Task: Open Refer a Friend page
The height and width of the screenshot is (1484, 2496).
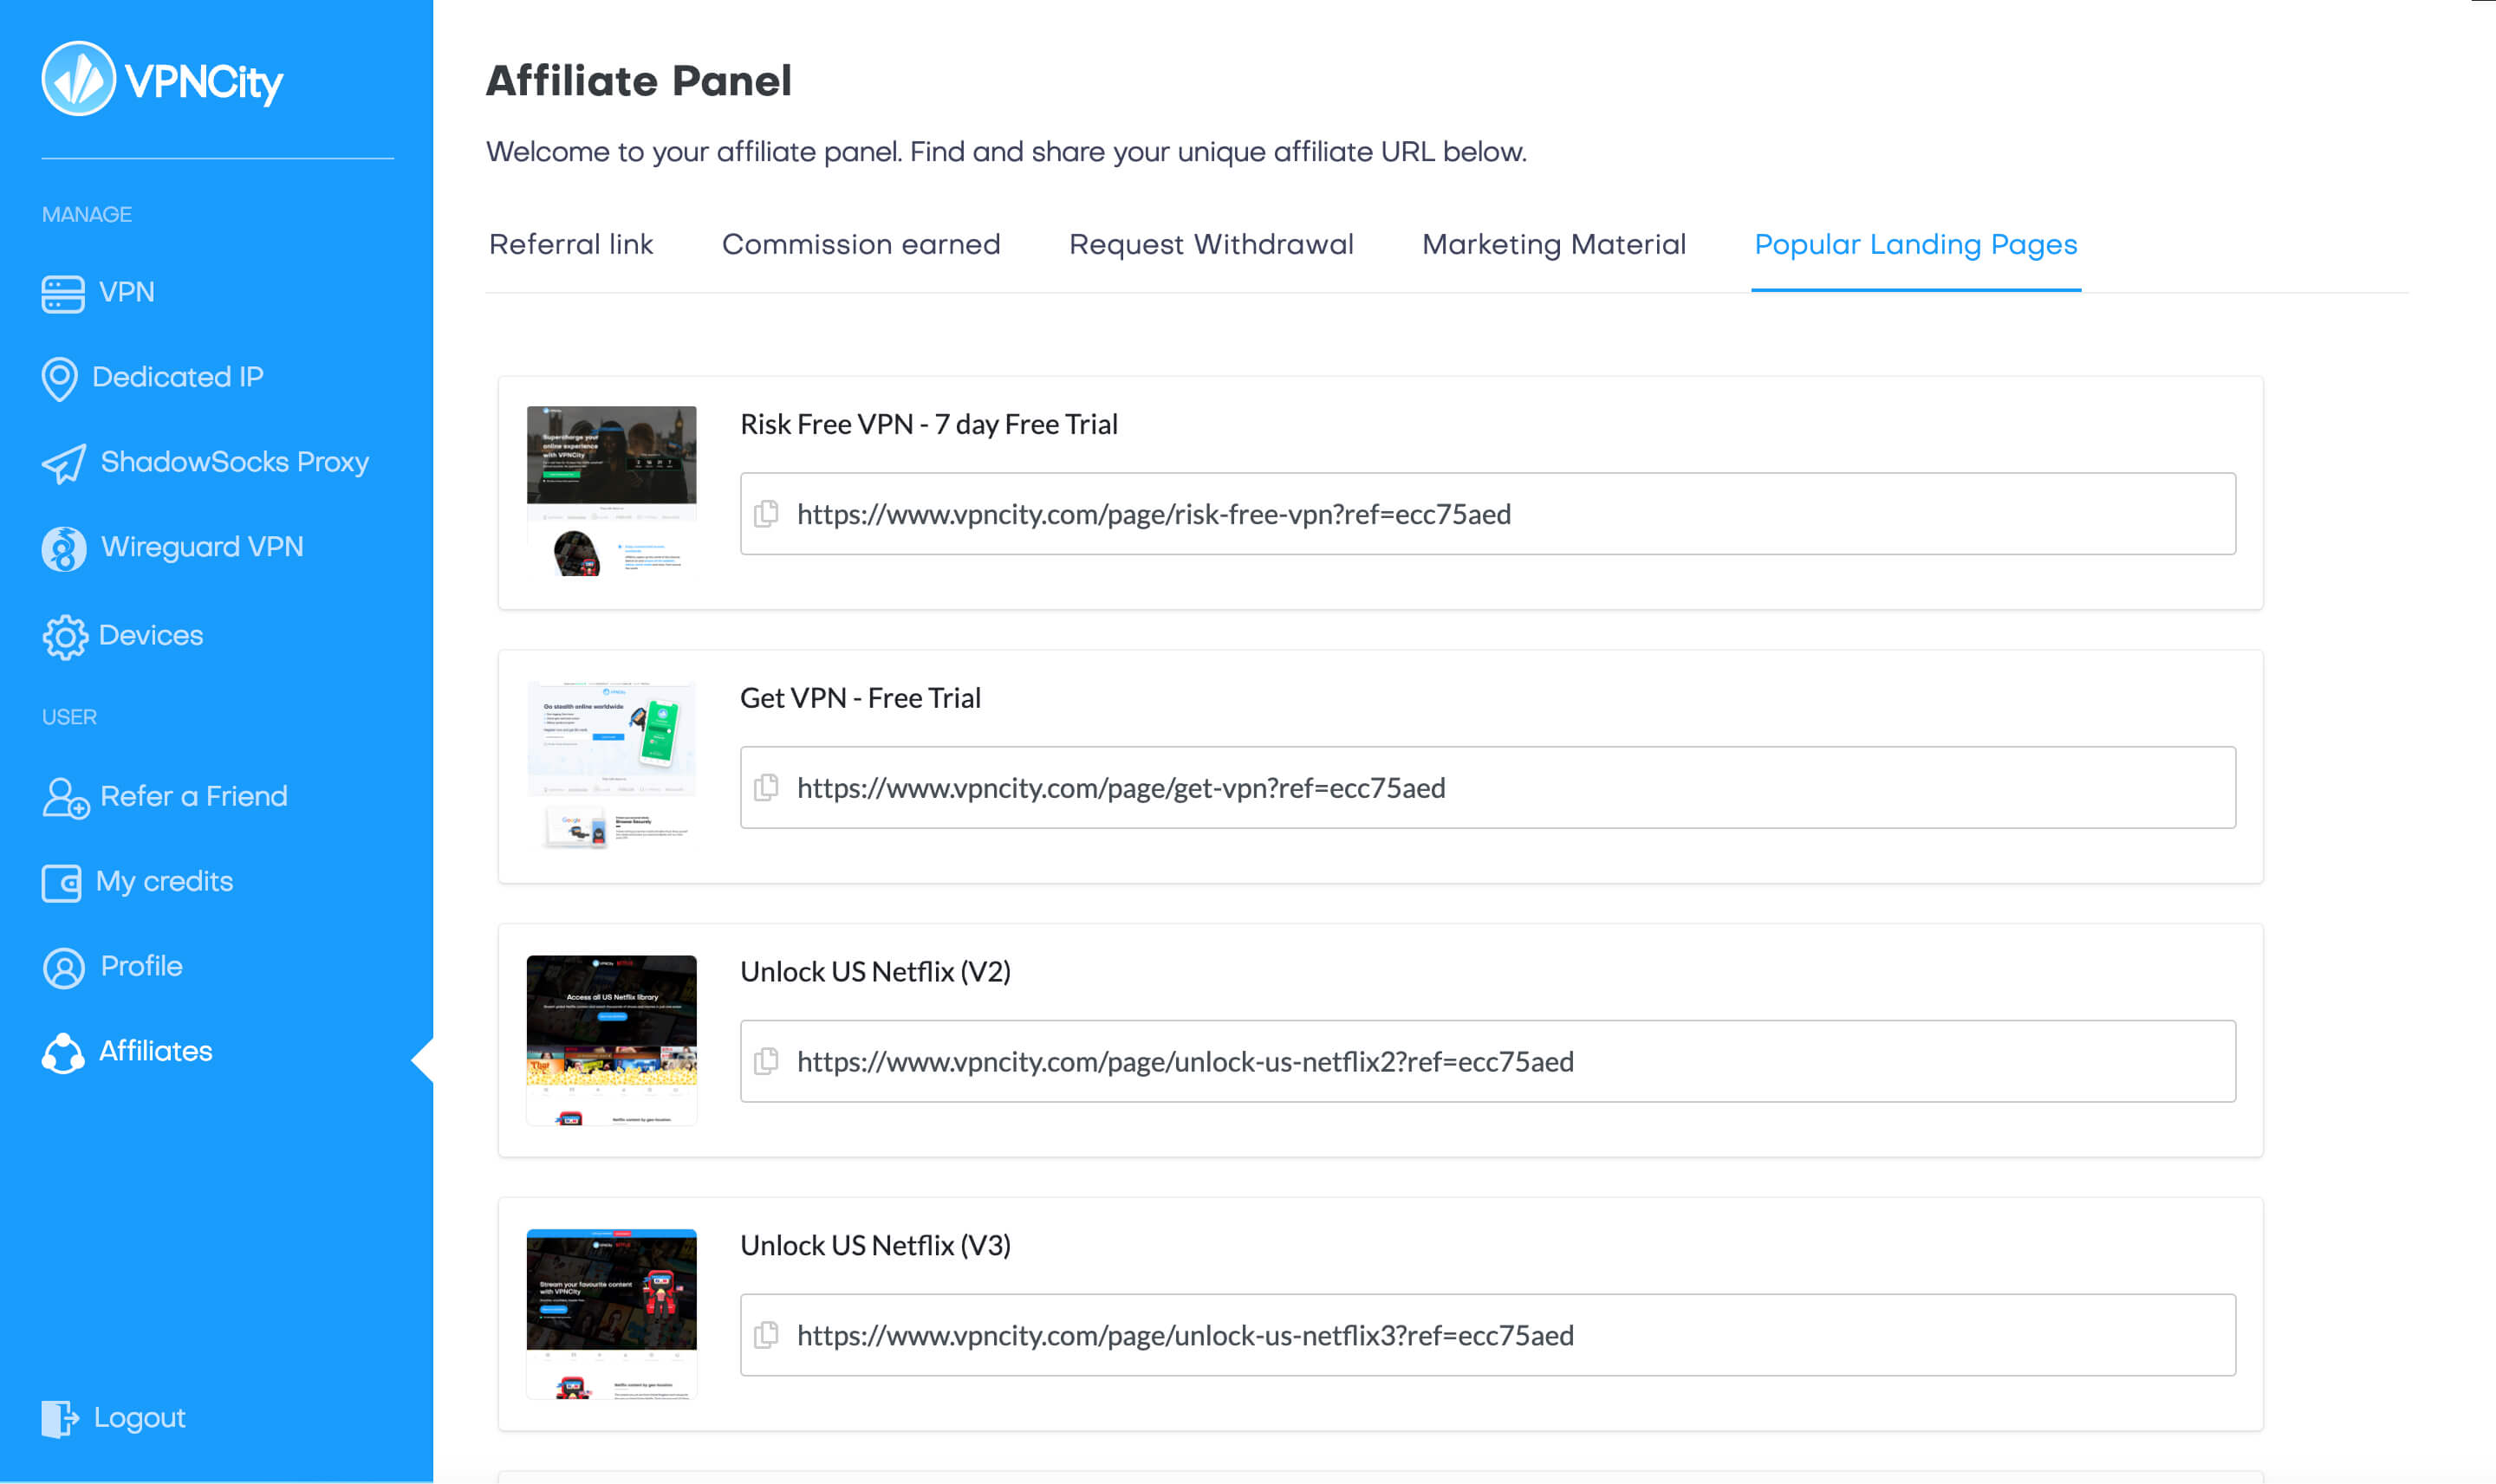Action: pos(194,796)
